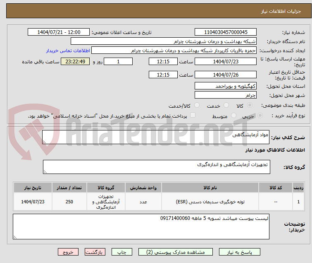Click the گروه کالا text area
Viewport: 312px width, 263px height.
pyautogui.click(x=156, y=167)
